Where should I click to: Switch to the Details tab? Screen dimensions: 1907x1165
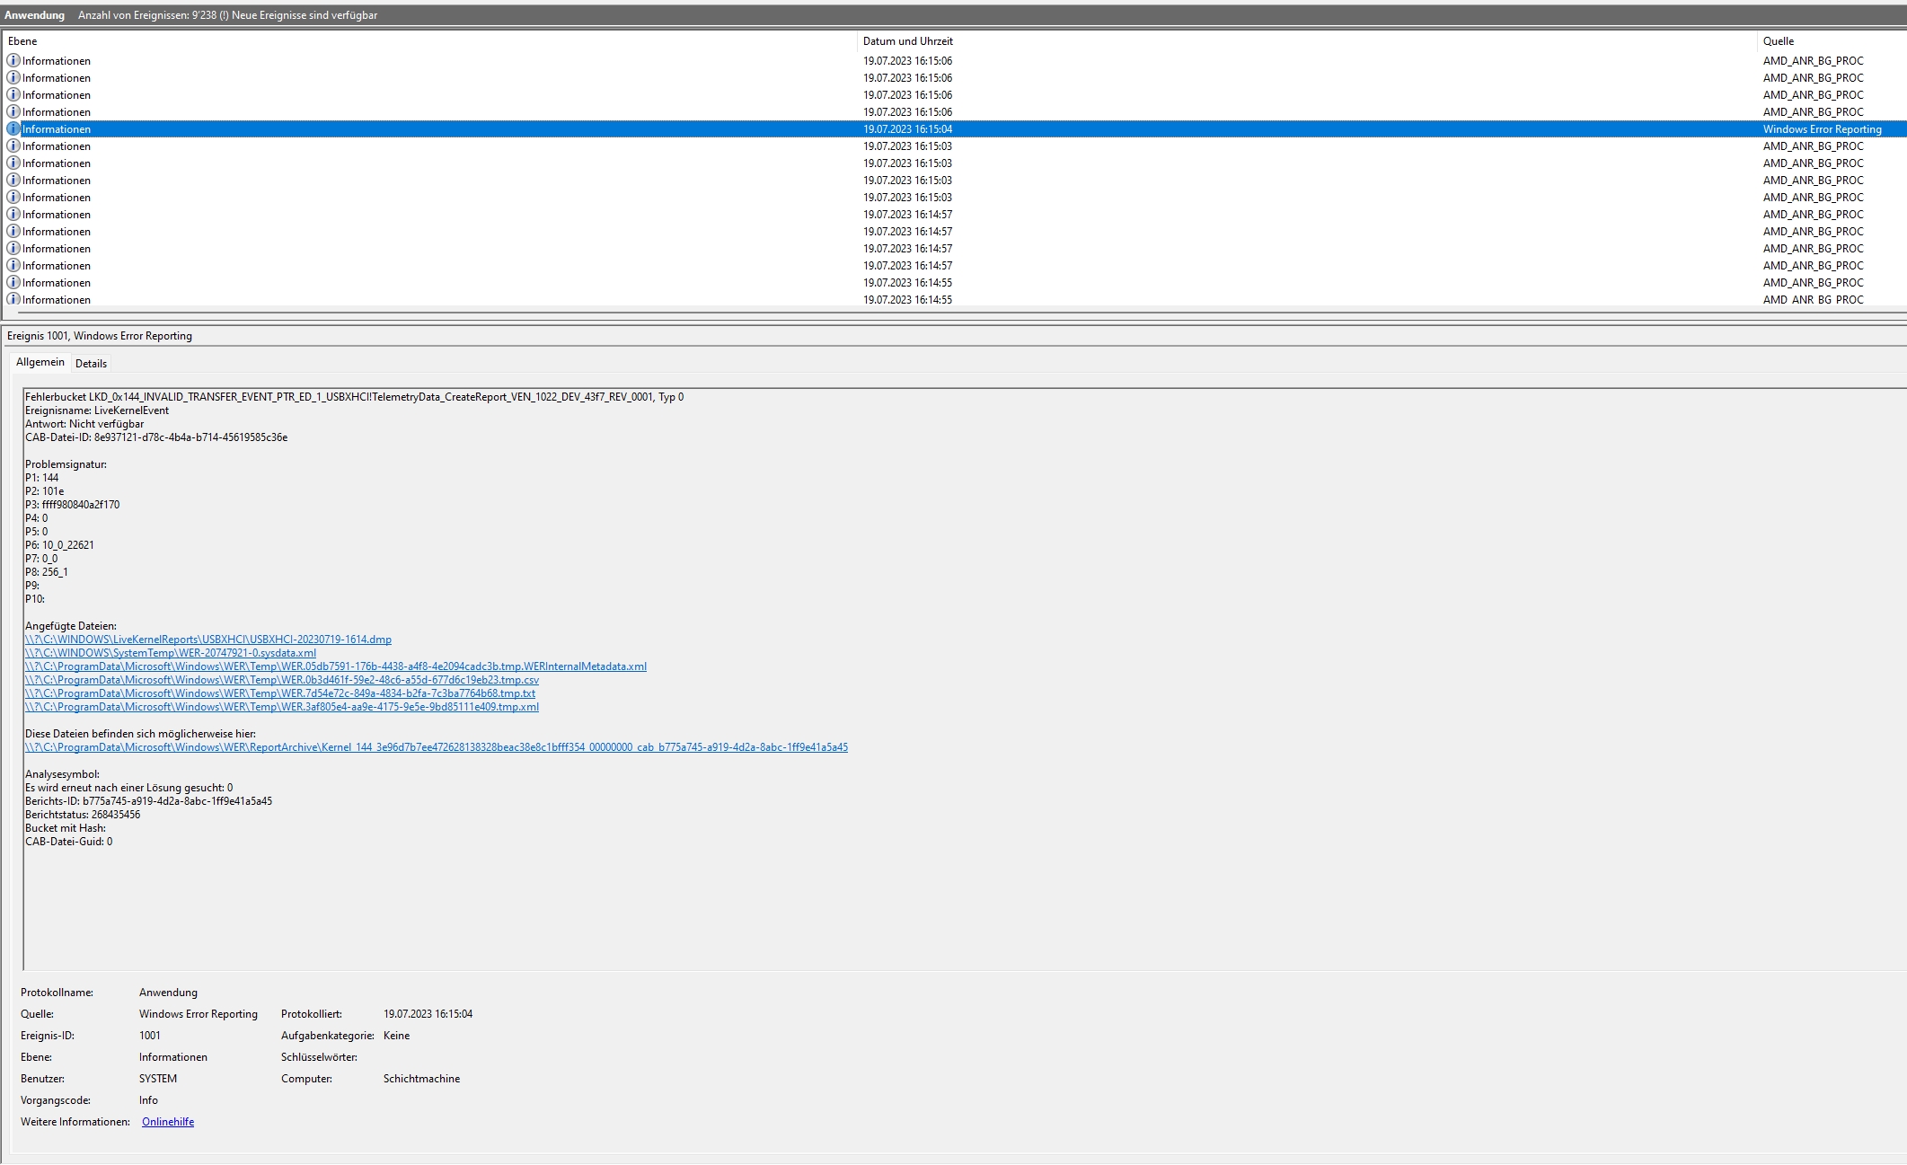tap(91, 364)
